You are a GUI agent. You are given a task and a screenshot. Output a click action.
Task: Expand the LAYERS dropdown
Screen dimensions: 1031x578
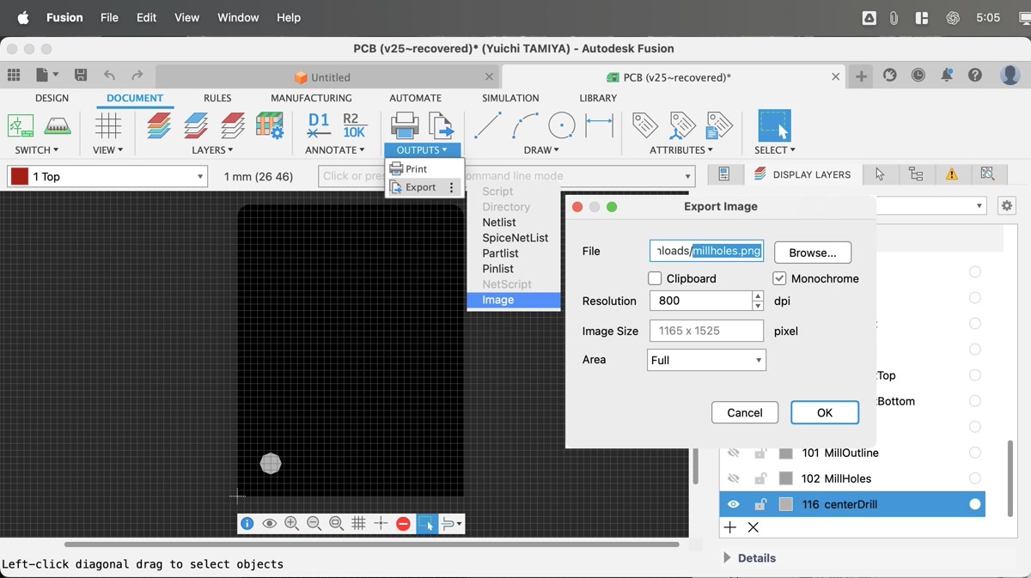(x=212, y=150)
